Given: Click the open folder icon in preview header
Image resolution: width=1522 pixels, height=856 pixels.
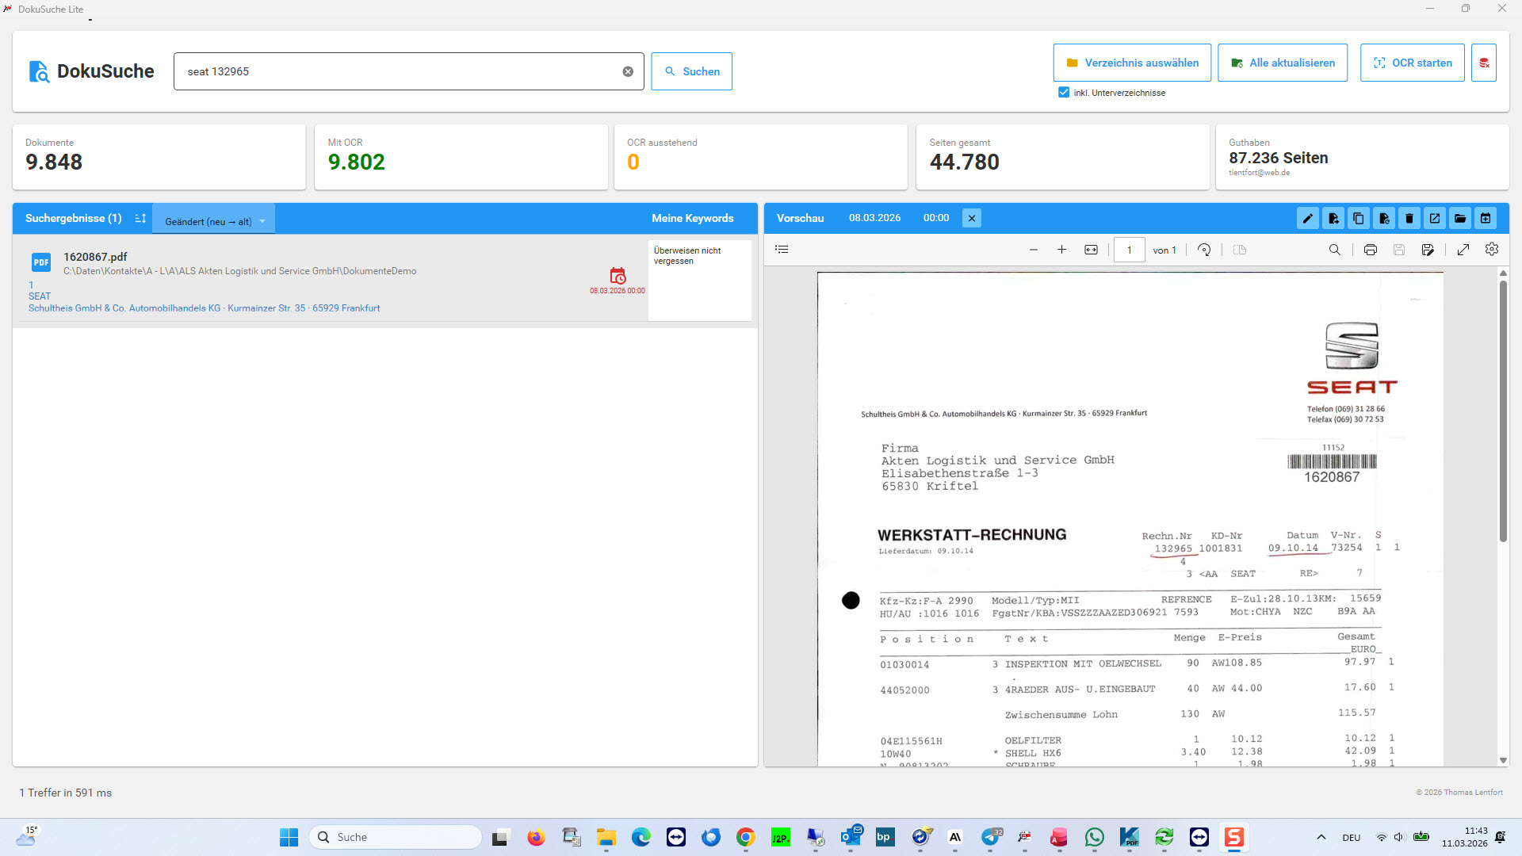Looking at the screenshot, I should 1460,218.
